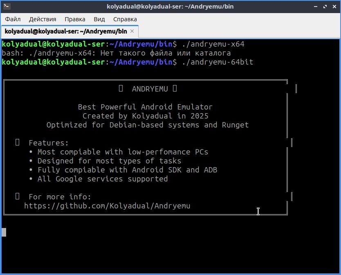The width and height of the screenshot is (341, 275).
Task: Close the ~/Andryemu/bin terminal tab
Action: click(x=132, y=31)
